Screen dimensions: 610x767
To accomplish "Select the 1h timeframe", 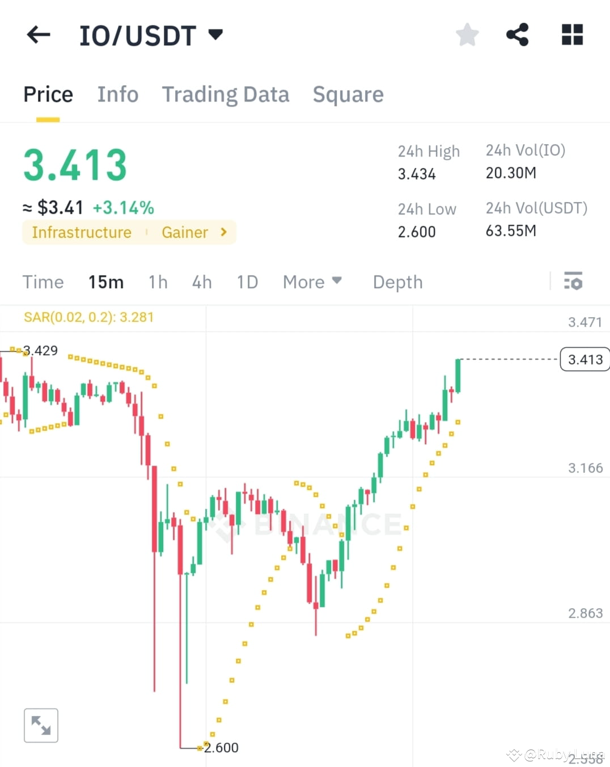I will 158,281.
